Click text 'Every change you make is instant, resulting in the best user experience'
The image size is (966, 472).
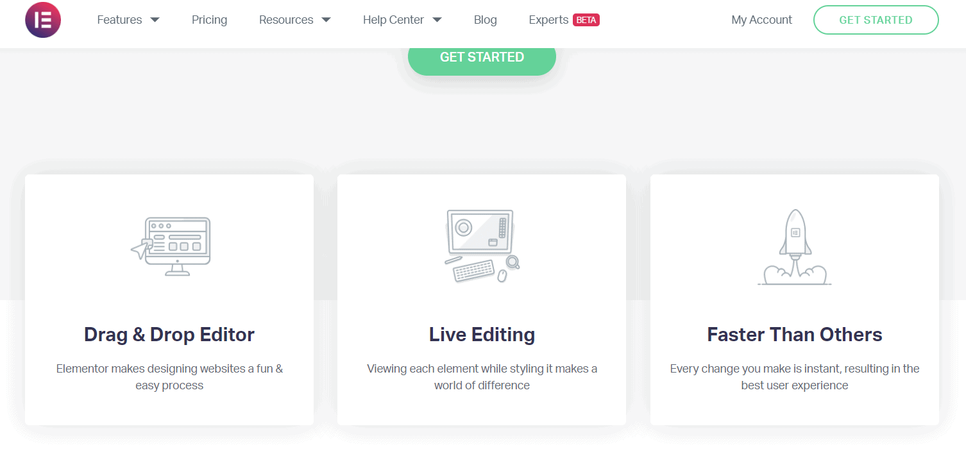(x=795, y=377)
